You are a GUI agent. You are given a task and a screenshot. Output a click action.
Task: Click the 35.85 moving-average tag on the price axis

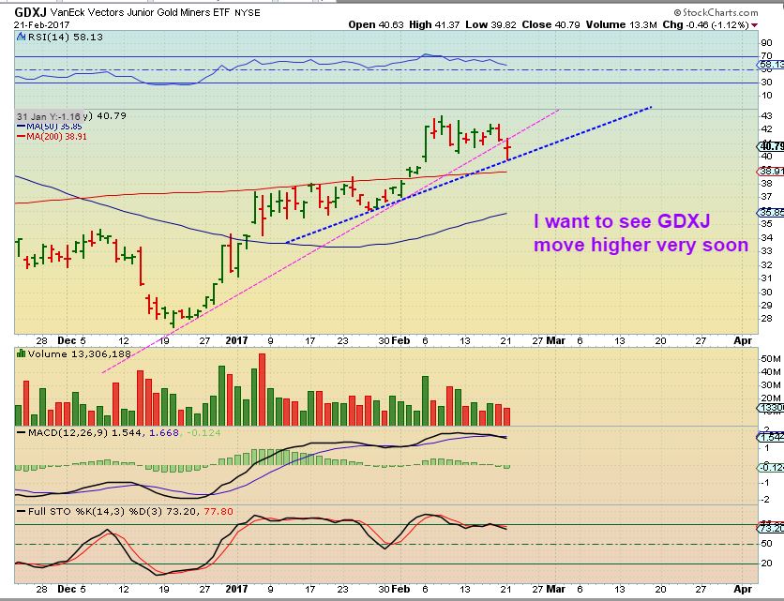(x=771, y=212)
